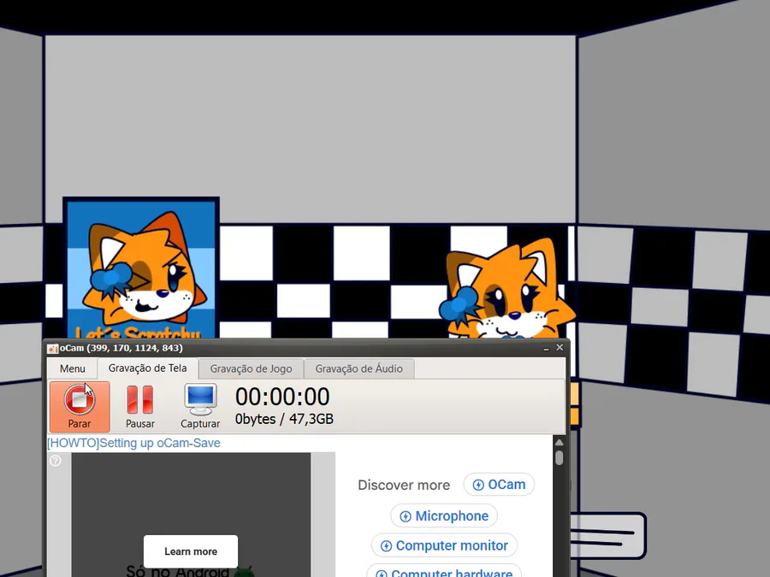Click the oCam app icon in title bar
770x577 pixels.
pyautogui.click(x=52, y=349)
